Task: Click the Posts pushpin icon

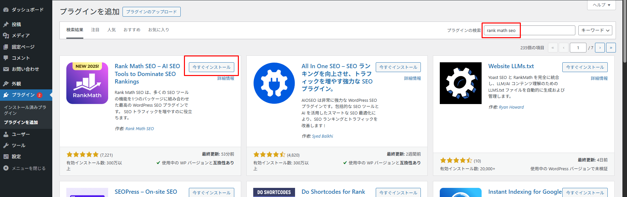Action: tap(6, 24)
